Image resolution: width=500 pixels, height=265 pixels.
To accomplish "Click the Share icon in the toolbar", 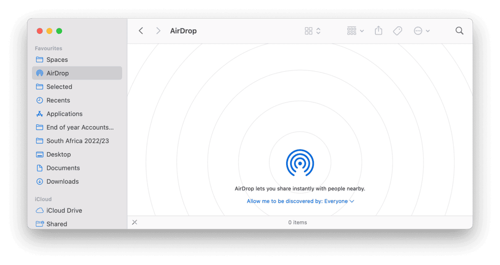I will point(378,30).
